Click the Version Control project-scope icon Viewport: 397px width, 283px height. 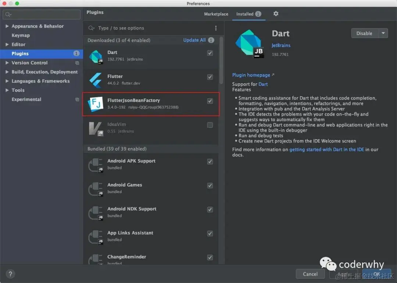pos(77,63)
